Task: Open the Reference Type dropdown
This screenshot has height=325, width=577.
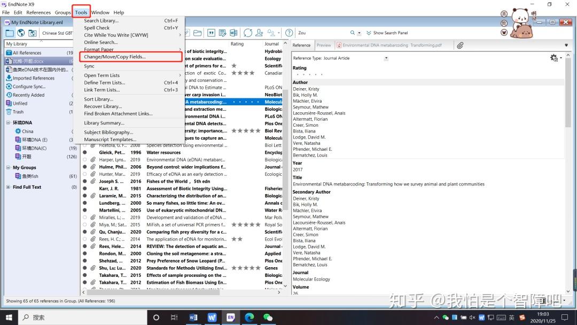Action: pyautogui.click(x=386, y=58)
